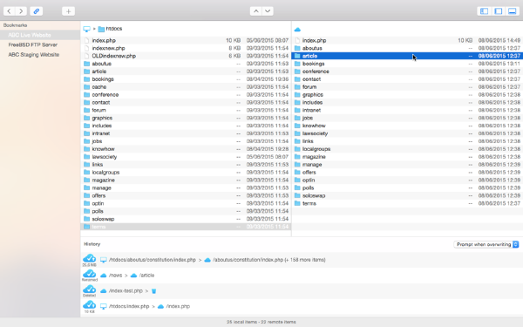The height and width of the screenshot is (327, 523).
Task: Click the link sync browsing icon
Action: [x=36, y=11]
